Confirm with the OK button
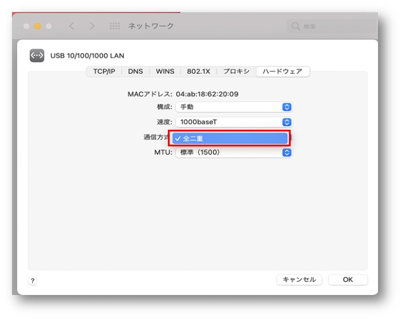 (x=348, y=280)
